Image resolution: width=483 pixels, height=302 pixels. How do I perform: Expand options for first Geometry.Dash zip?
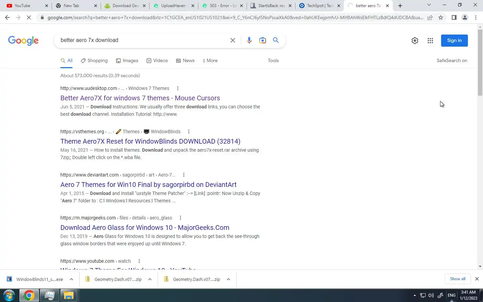pos(150,279)
